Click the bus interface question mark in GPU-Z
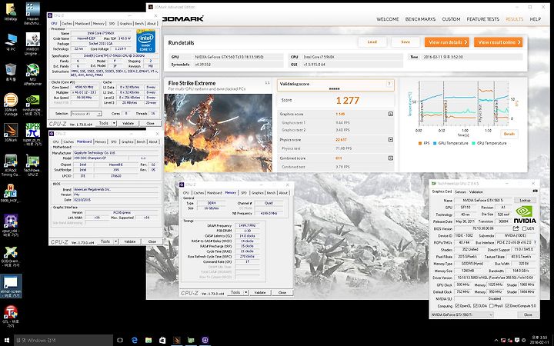Viewport: 554px width, 346px height. [x=535, y=242]
